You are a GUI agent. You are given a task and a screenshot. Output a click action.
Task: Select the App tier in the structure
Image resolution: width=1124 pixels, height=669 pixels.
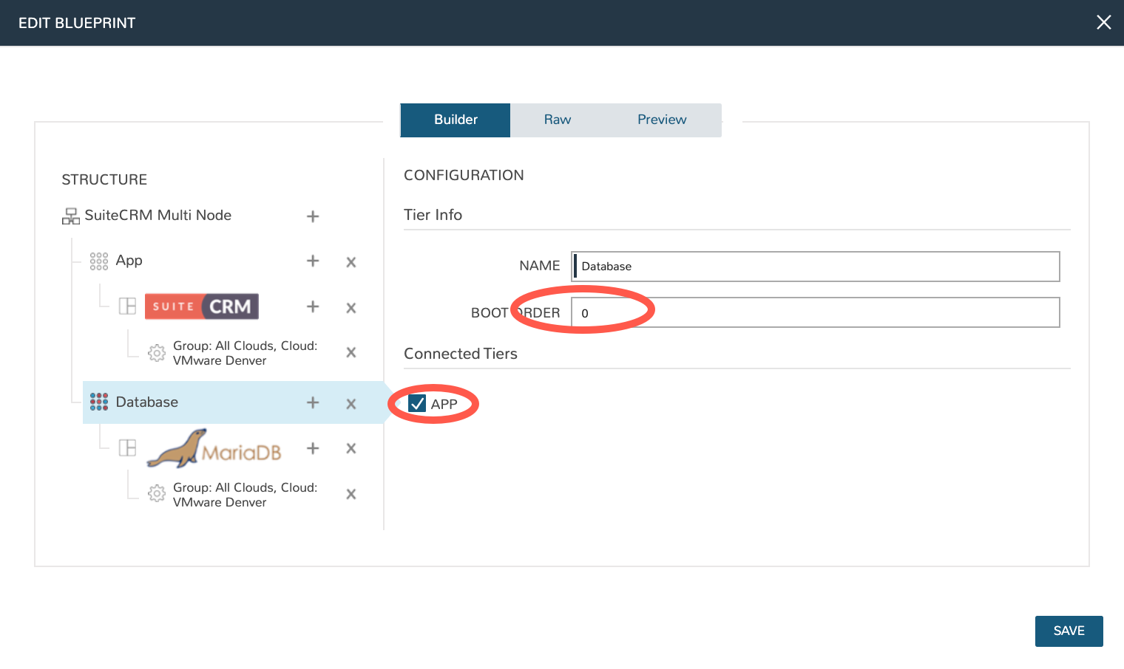129,261
